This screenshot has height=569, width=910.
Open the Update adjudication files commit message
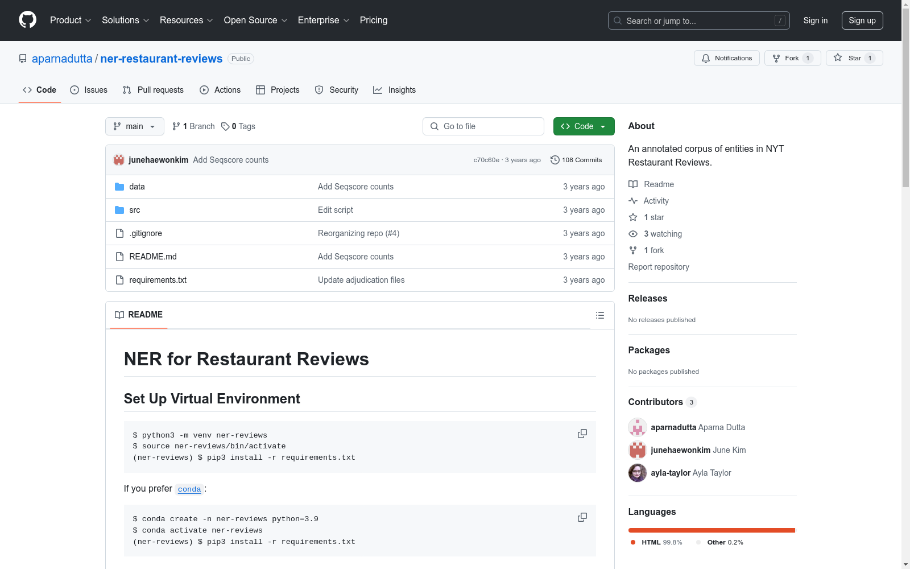click(x=361, y=280)
